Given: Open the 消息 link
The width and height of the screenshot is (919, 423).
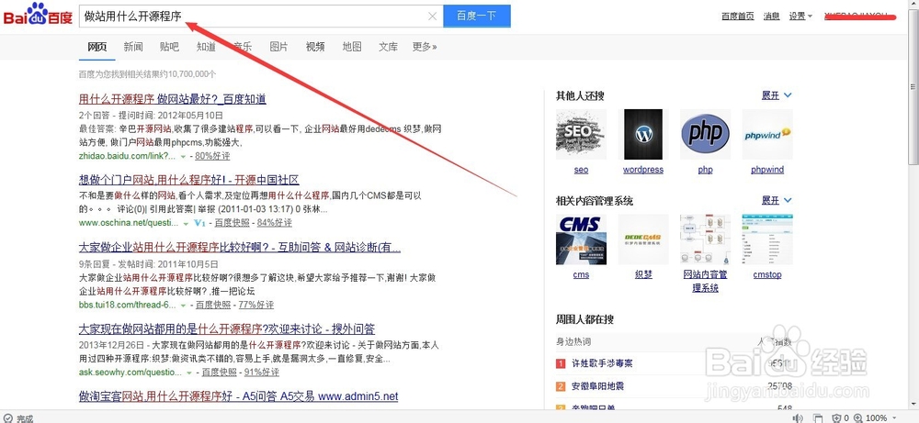Looking at the screenshot, I should (771, 17).
